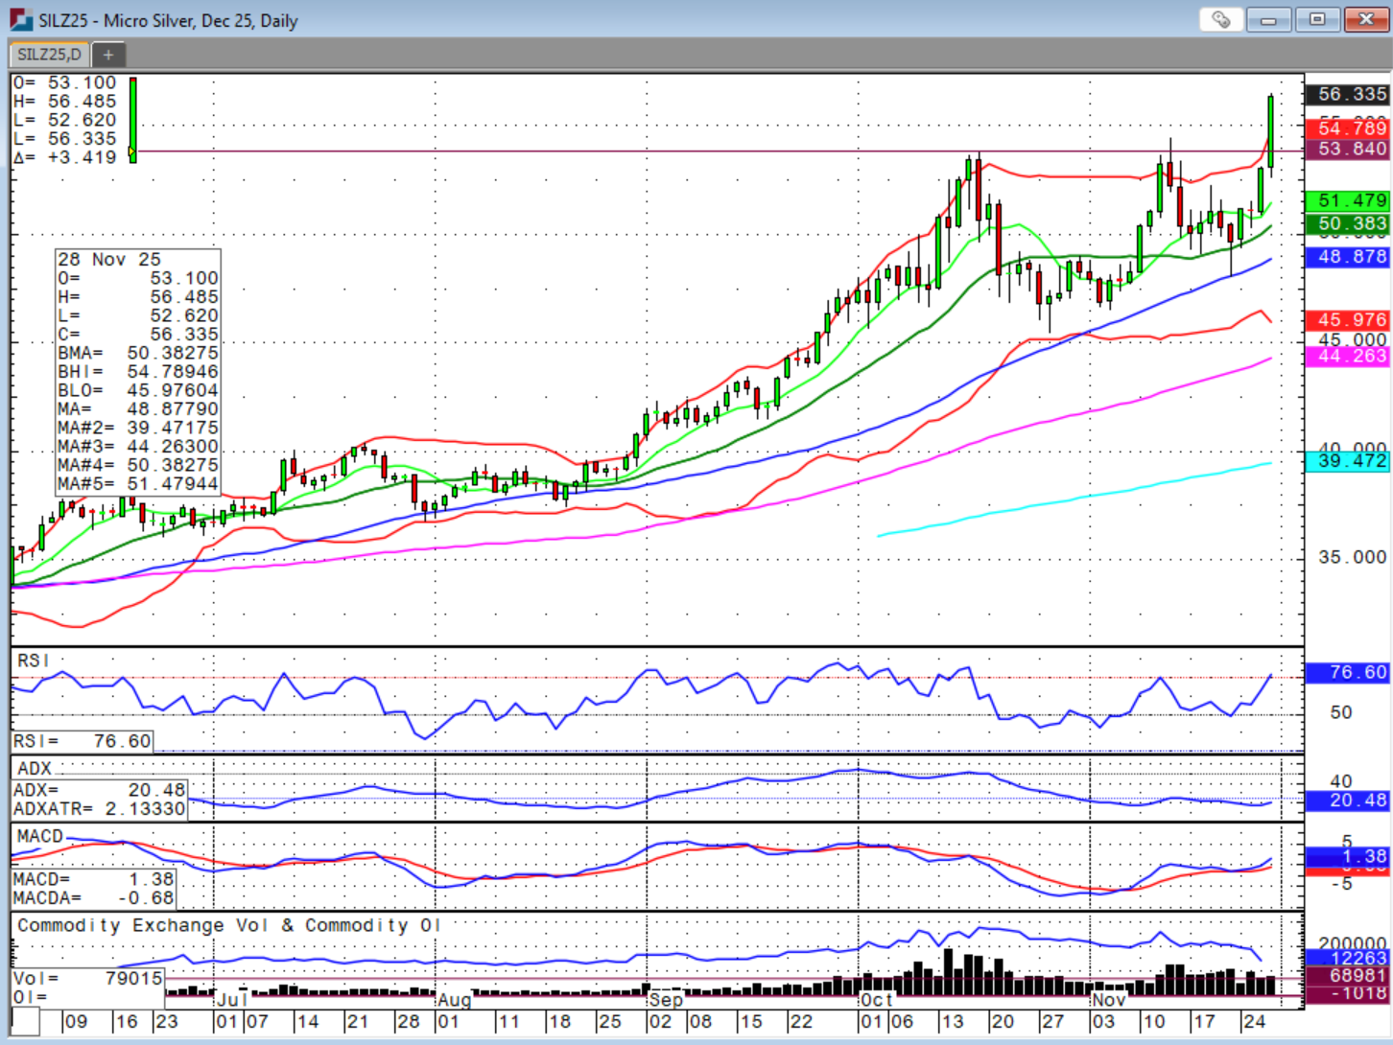This screenshot has height=1045, width=1393.
Task: Select the SILZ25,D chart tab
Action: pos(49,55)
